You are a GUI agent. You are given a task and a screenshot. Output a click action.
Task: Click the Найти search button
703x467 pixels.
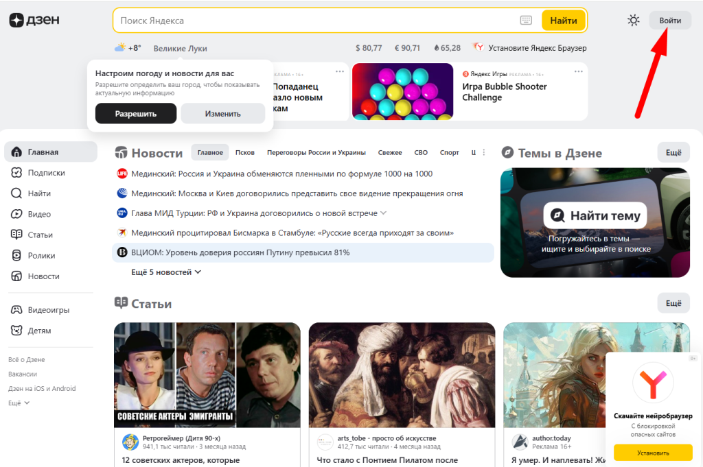click(564, 20)
